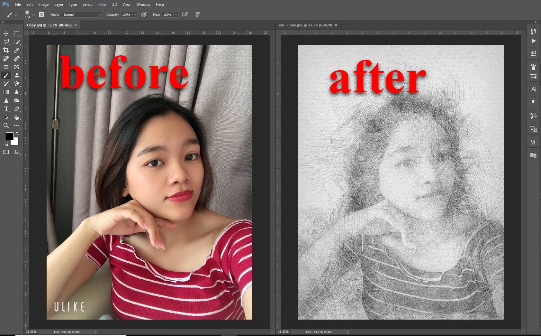
Task: Click the zoom percentage in the status bar
Action: coord(31,331)
